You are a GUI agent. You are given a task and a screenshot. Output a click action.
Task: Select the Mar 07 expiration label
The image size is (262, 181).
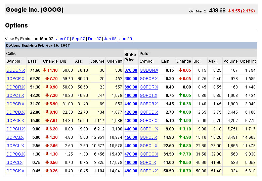47,39
